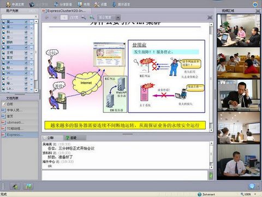Expand the dropdown arrow for user C...
Image resolution: width=262 pixels, height=197 pixels.
coord(32,79)
